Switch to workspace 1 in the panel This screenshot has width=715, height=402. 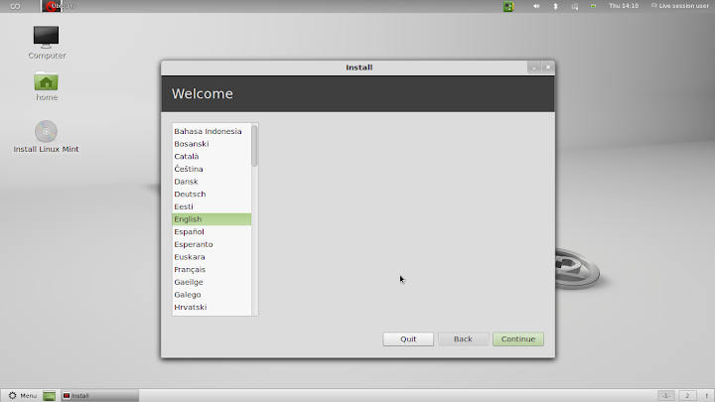point(666,396)
